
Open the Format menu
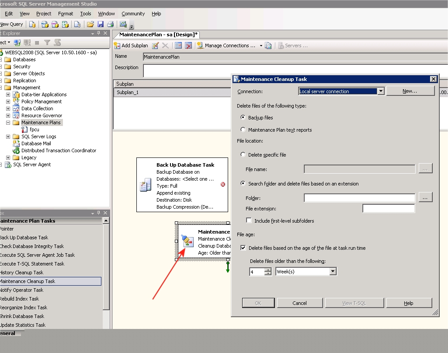click(x=66, y=14)
